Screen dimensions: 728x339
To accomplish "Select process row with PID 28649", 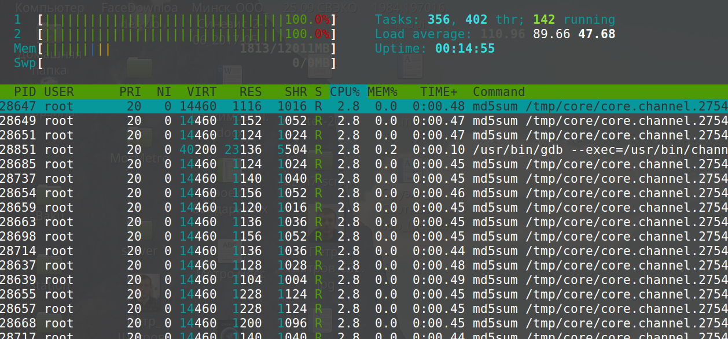I will click(364, 121).
